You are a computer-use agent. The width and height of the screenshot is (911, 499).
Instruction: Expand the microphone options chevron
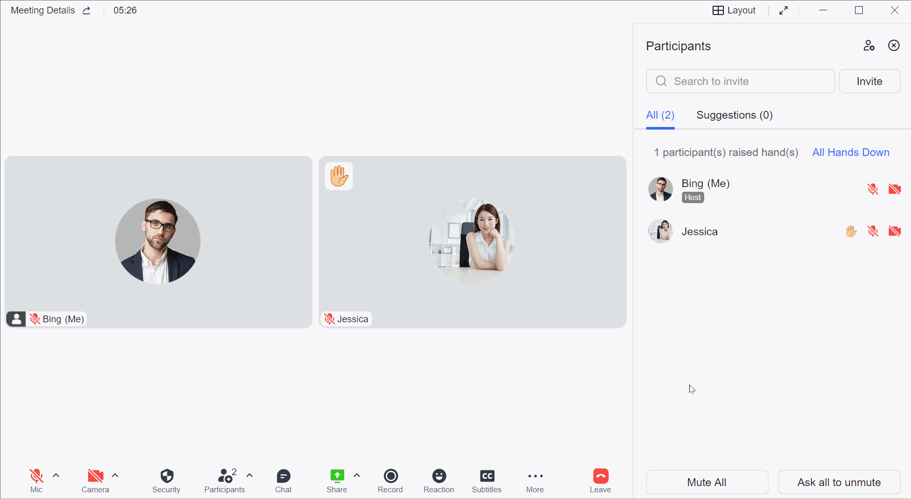[56, 475]
